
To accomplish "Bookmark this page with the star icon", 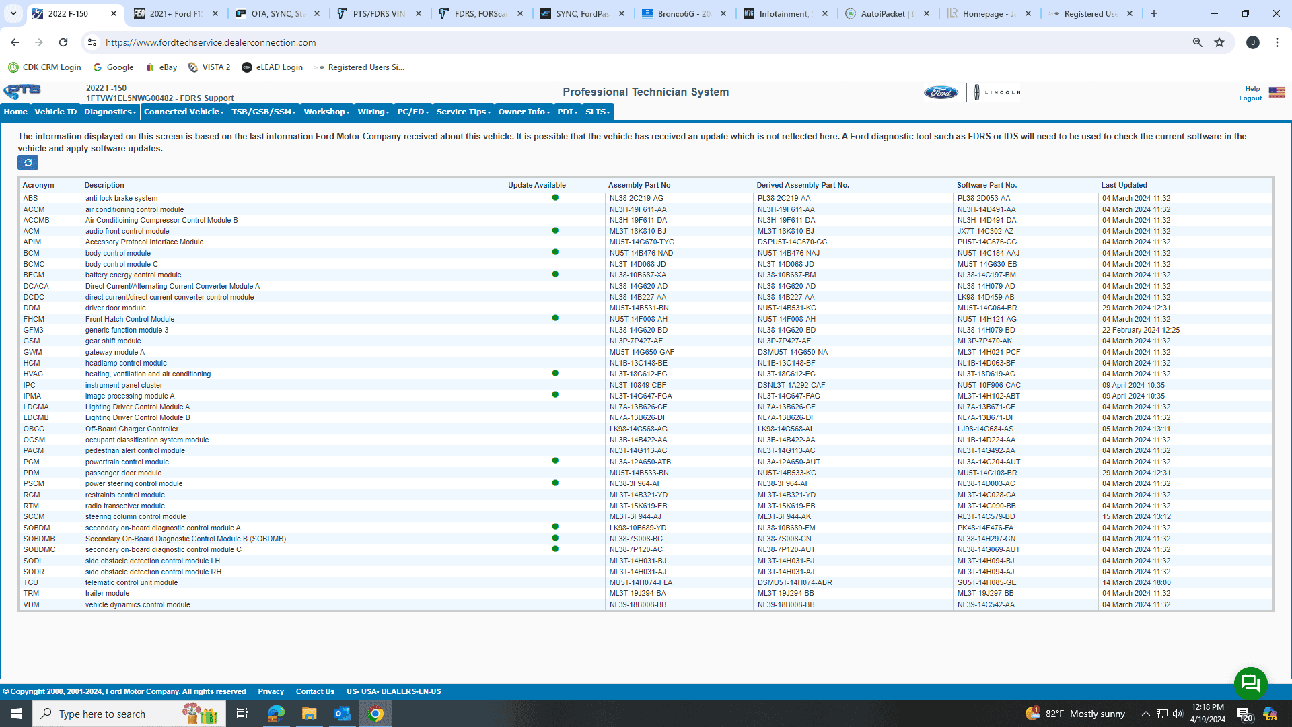I will coord(1219,42).
